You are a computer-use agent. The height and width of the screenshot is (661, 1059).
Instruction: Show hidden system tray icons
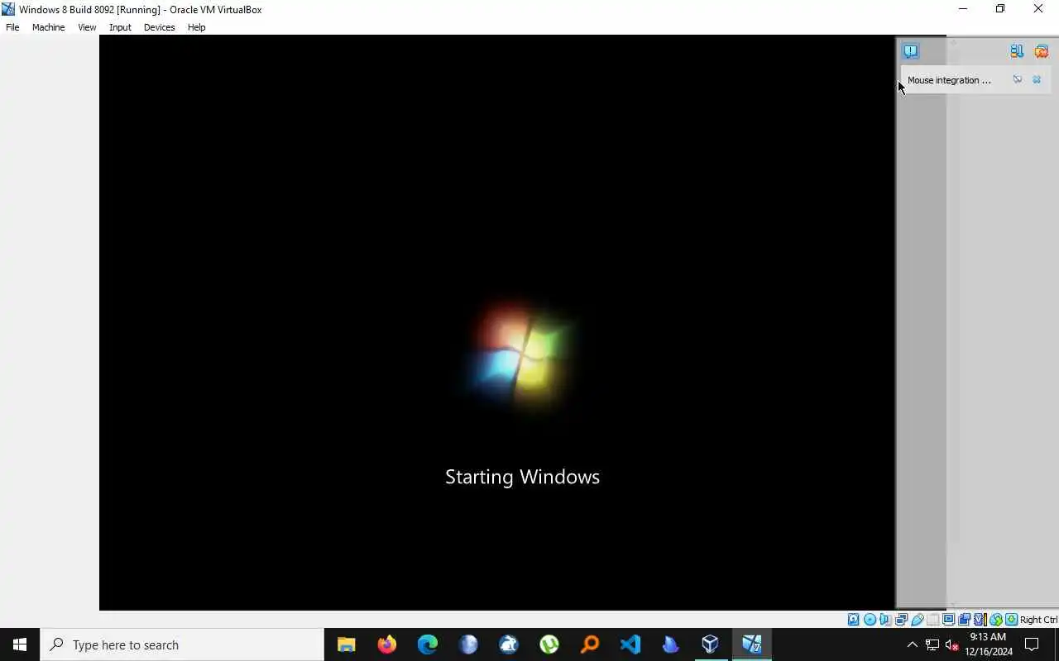pyautogui.click(x=912, y=644)
